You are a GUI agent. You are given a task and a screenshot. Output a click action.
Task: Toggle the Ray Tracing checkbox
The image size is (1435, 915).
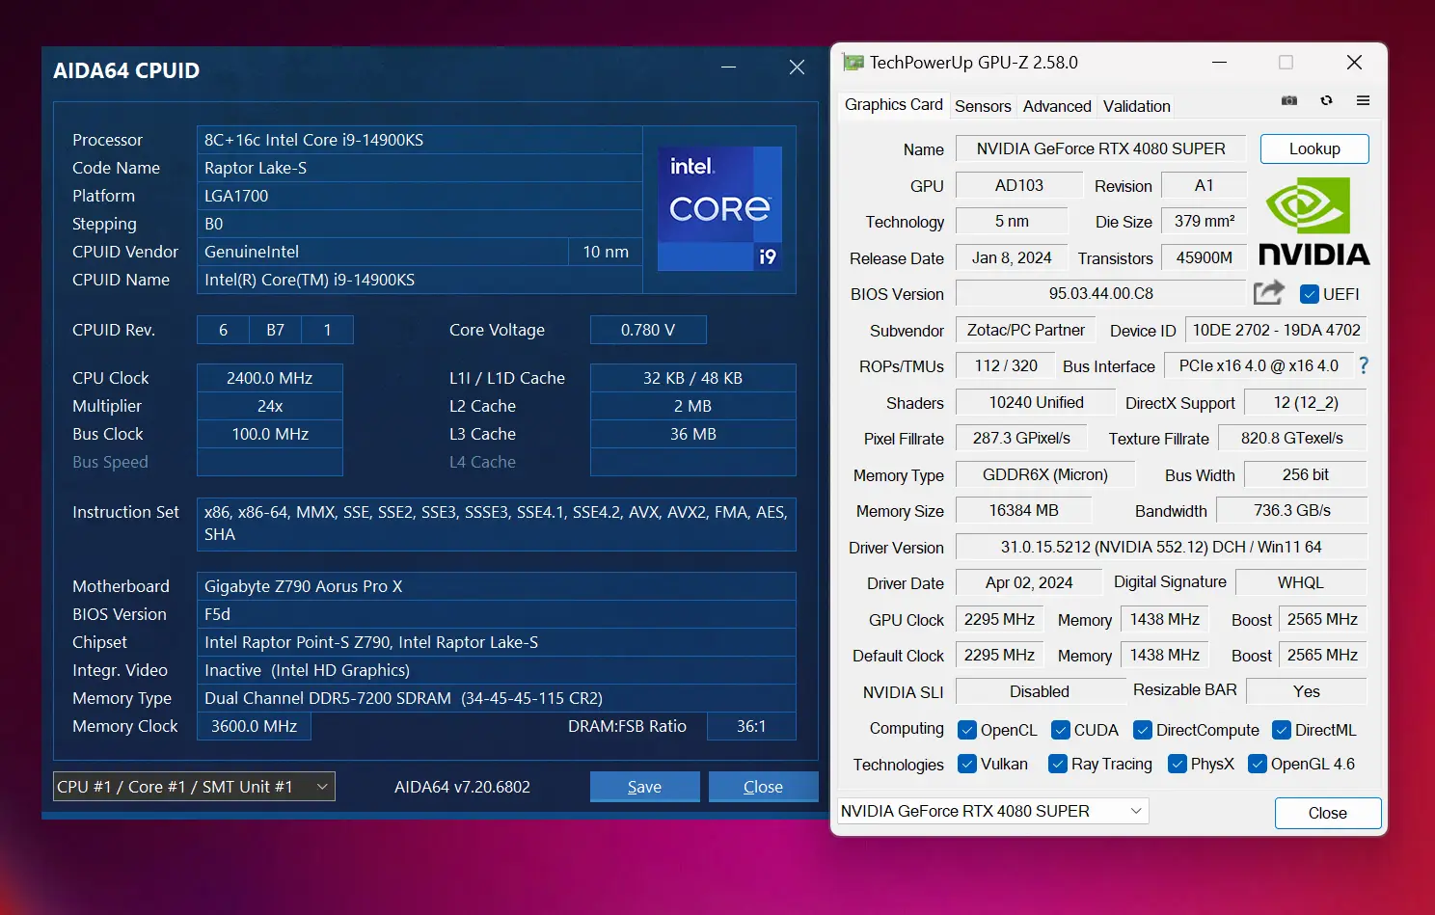coord(1057,764)
